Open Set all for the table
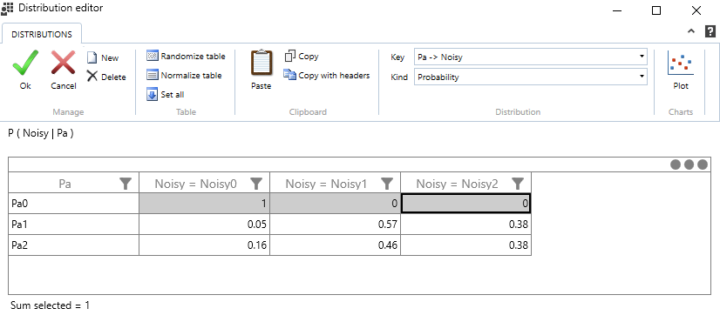 coord(166,95)
